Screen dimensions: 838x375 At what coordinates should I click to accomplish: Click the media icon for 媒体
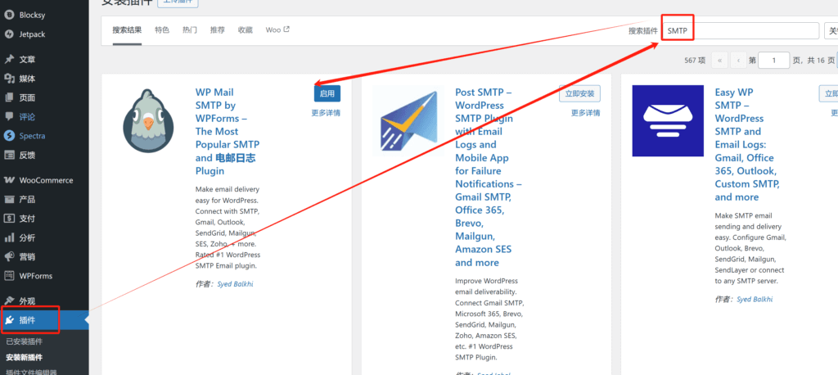[9, 79]
